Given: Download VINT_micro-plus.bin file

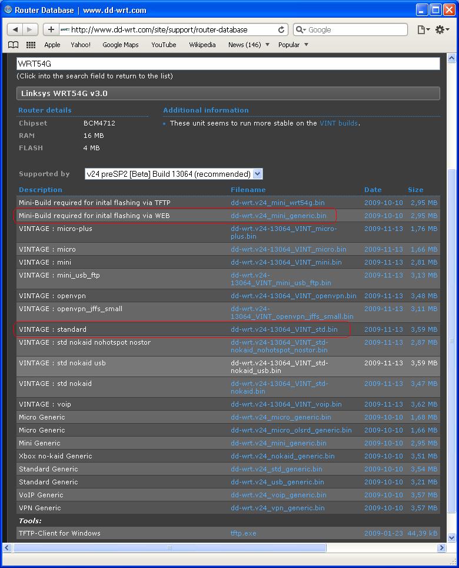Looking at the screenshot, I should point(284,233).
